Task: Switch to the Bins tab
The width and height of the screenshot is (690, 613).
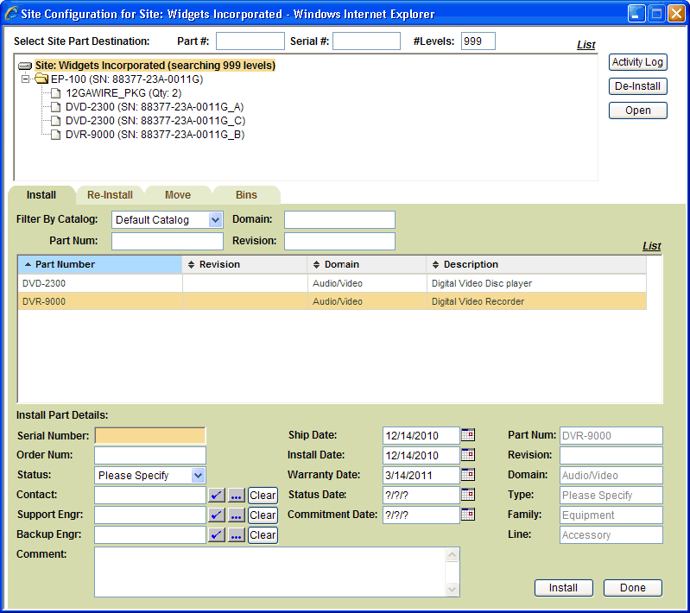Action: click(x=246, y=195)
